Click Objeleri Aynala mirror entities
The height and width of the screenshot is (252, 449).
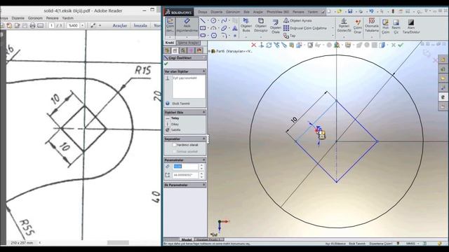tap(297, 20)
